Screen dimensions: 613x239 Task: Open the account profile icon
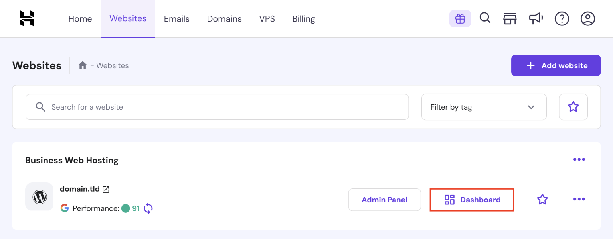pyautogui.click(x=587, y=18)
